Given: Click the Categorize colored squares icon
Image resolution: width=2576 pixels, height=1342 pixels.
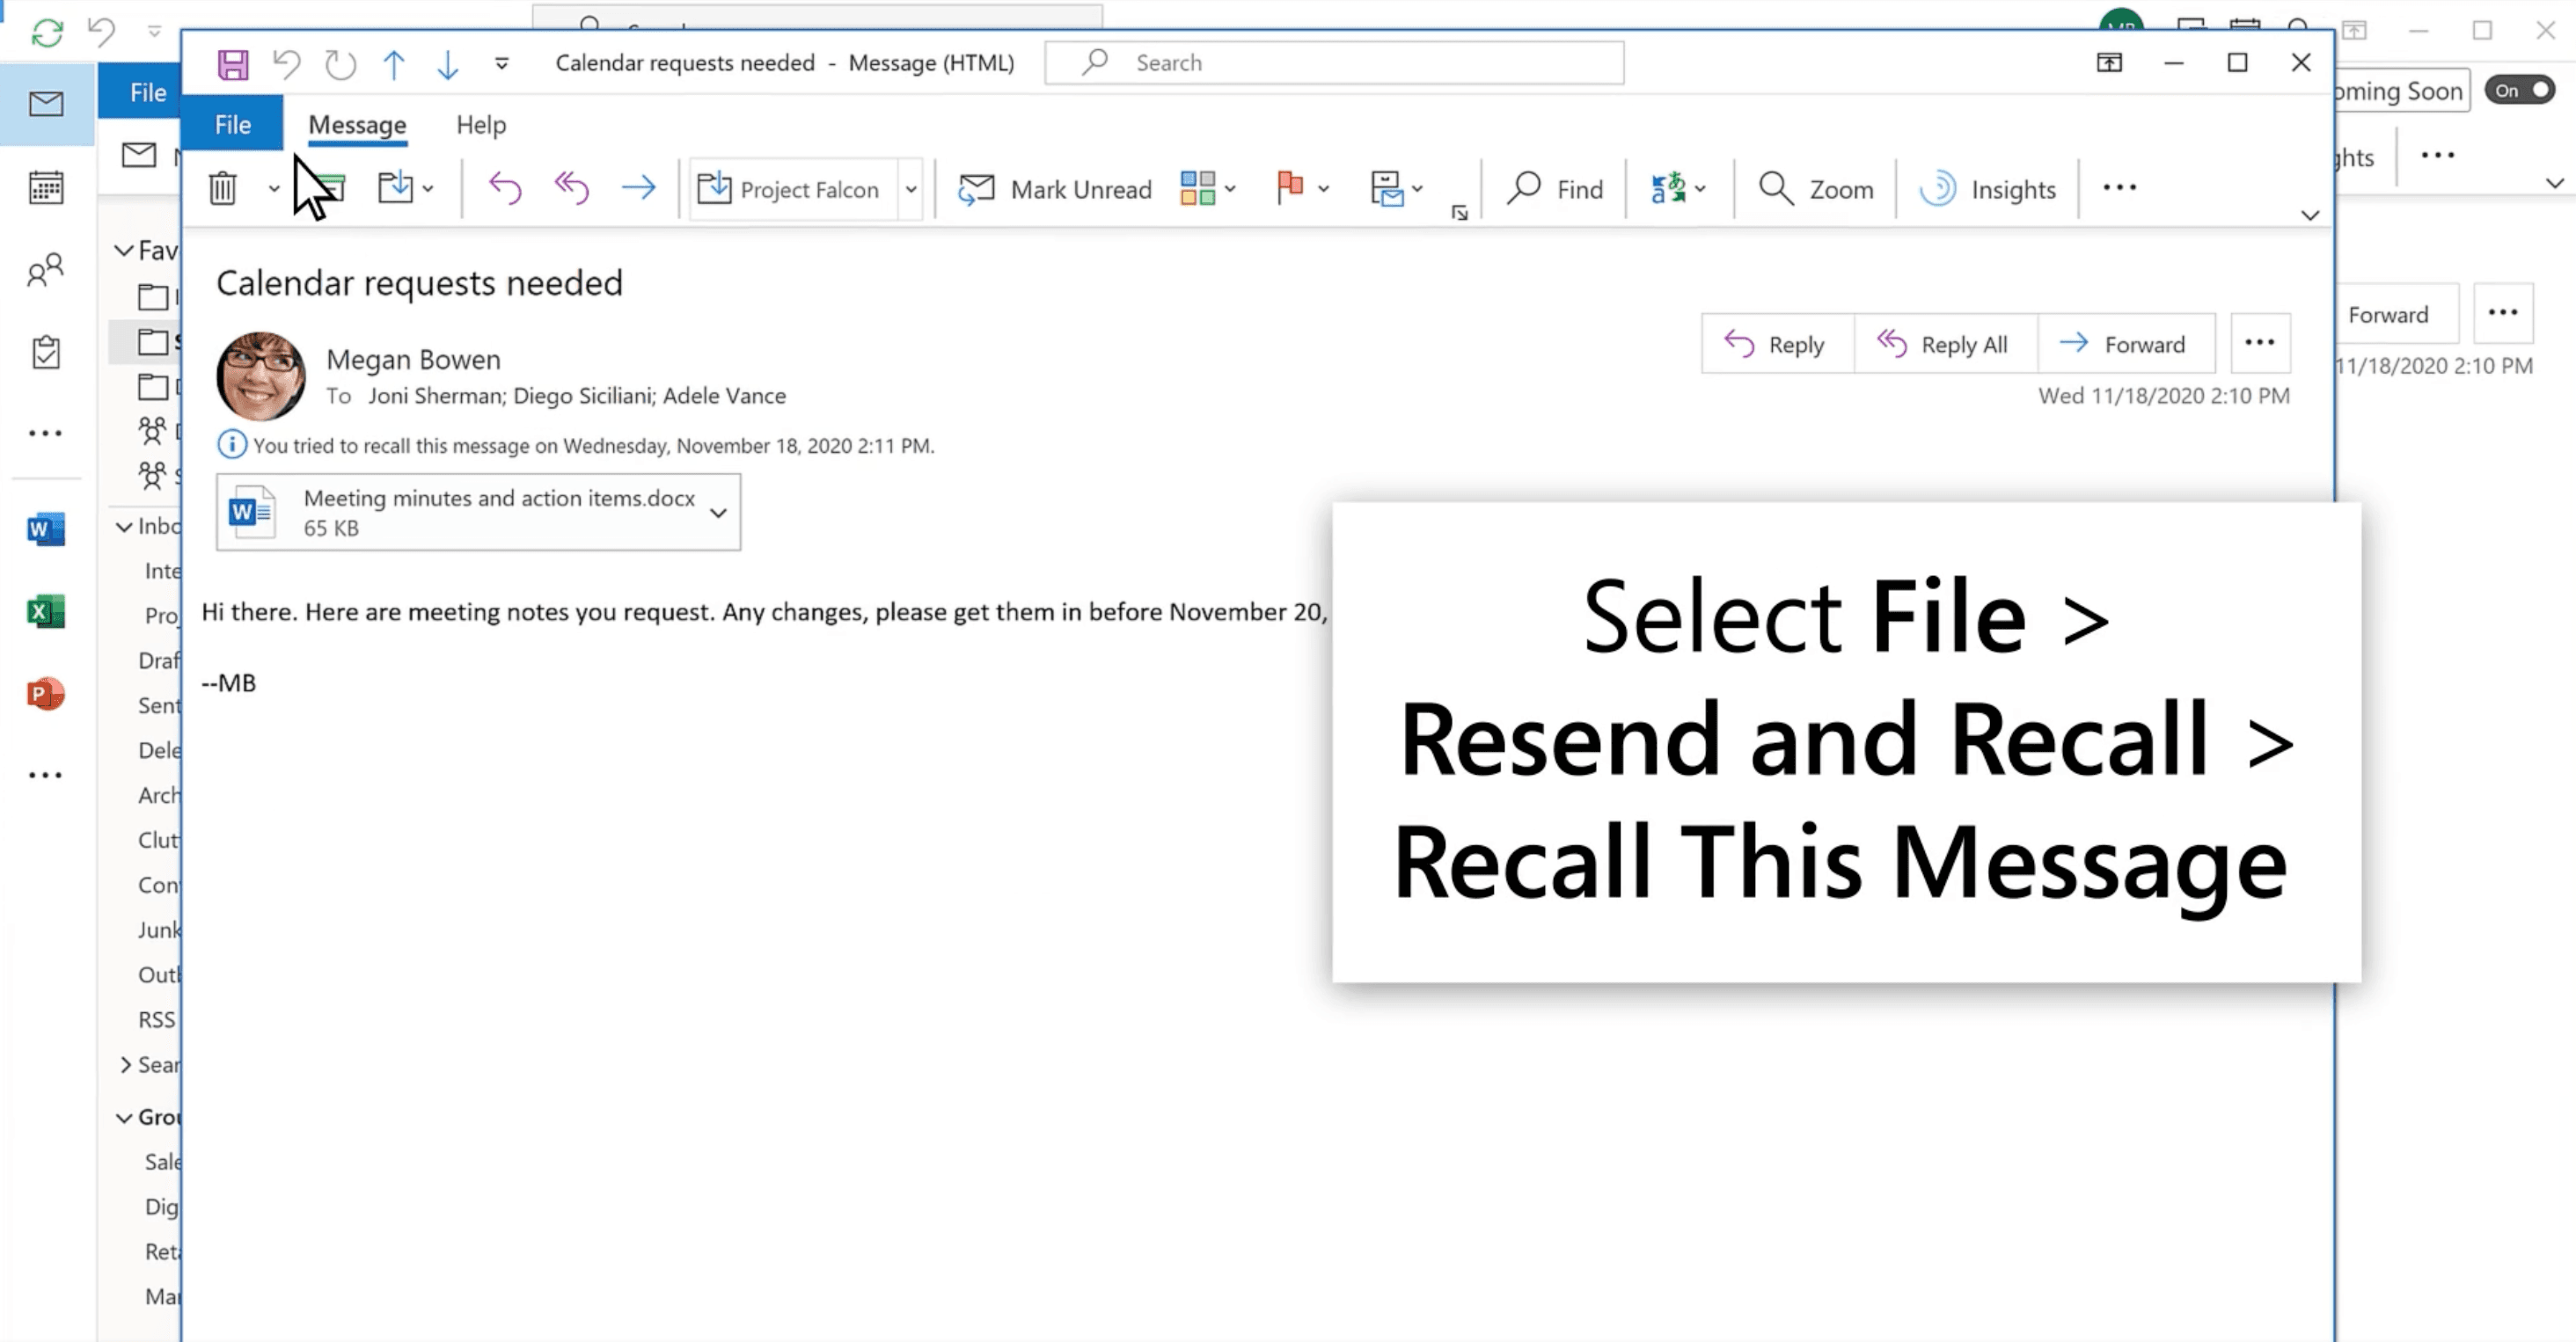Looking at the screenshot, I should [1197, 188].
